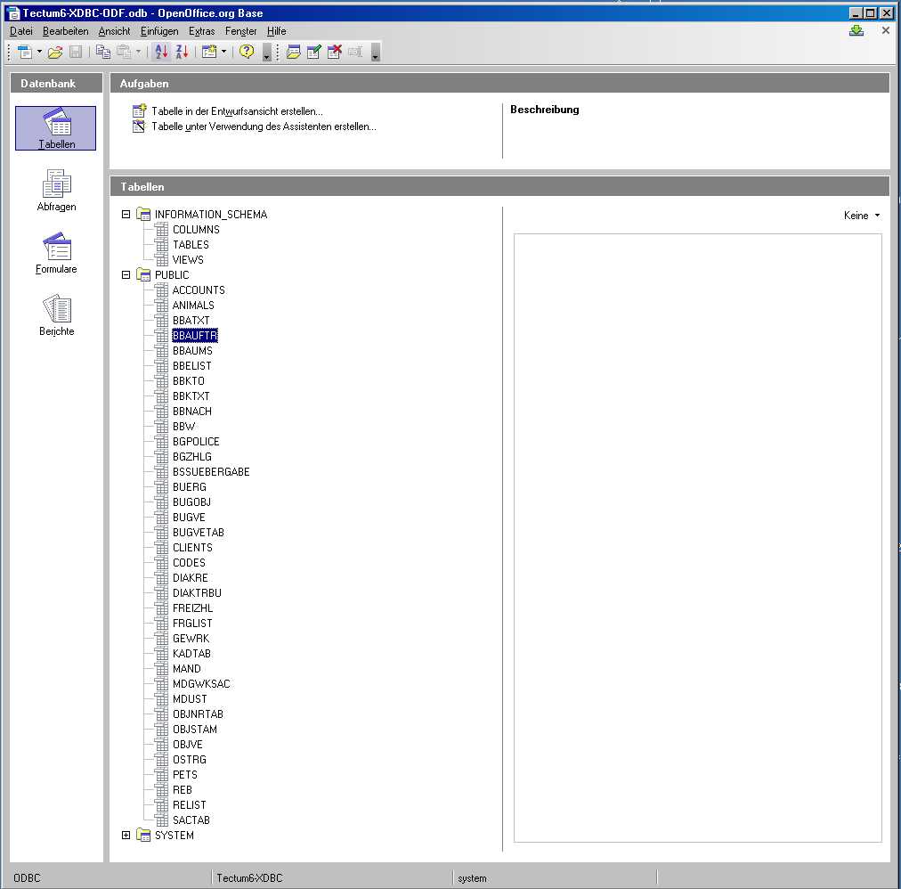Click the Open database object icon
This screenshot has height=889, width=901.
[x=294, y=53]
